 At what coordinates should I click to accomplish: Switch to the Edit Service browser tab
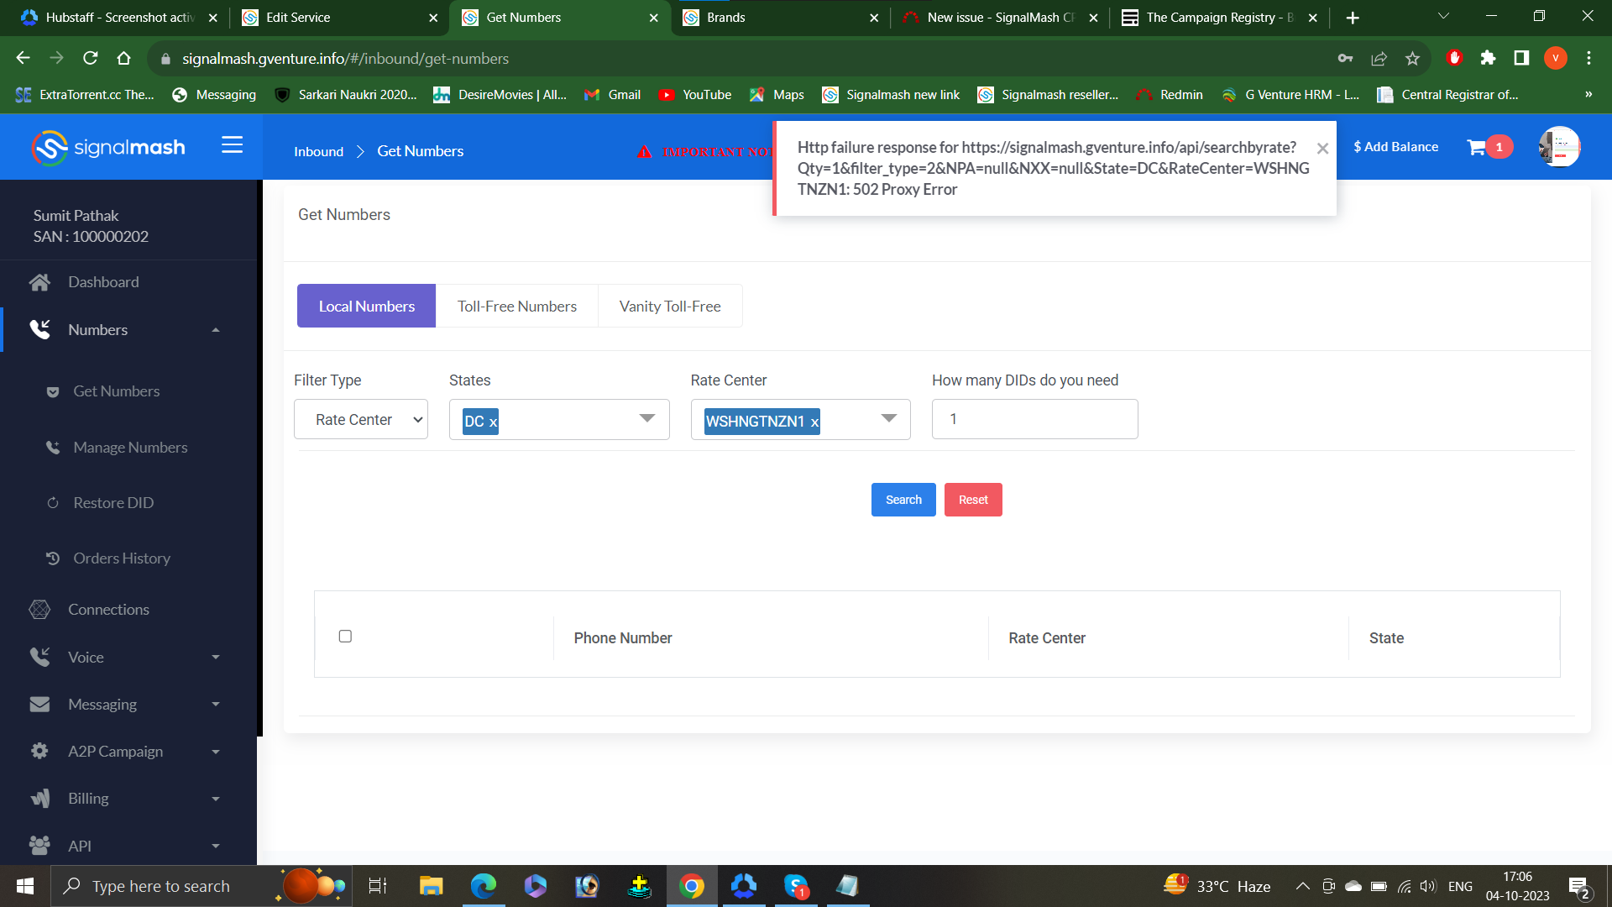(338, 18)
